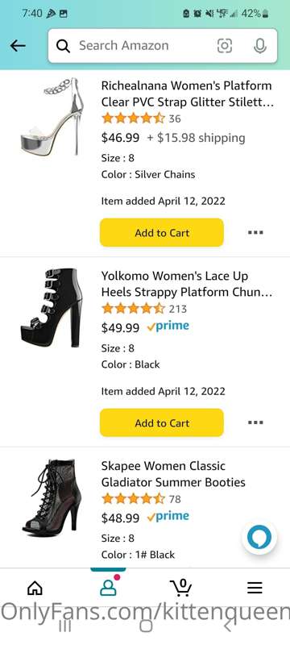Open Yolkomo Women's Lace Up title
This screenshot has height=645, width=290.
(x=187, y=284)
